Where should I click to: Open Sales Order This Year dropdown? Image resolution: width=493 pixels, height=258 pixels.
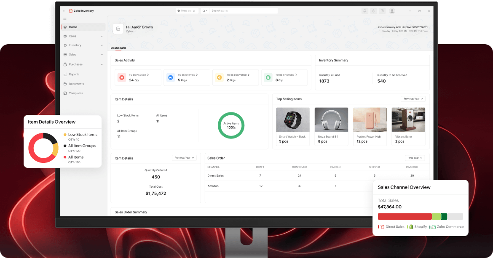coord(415,158)
